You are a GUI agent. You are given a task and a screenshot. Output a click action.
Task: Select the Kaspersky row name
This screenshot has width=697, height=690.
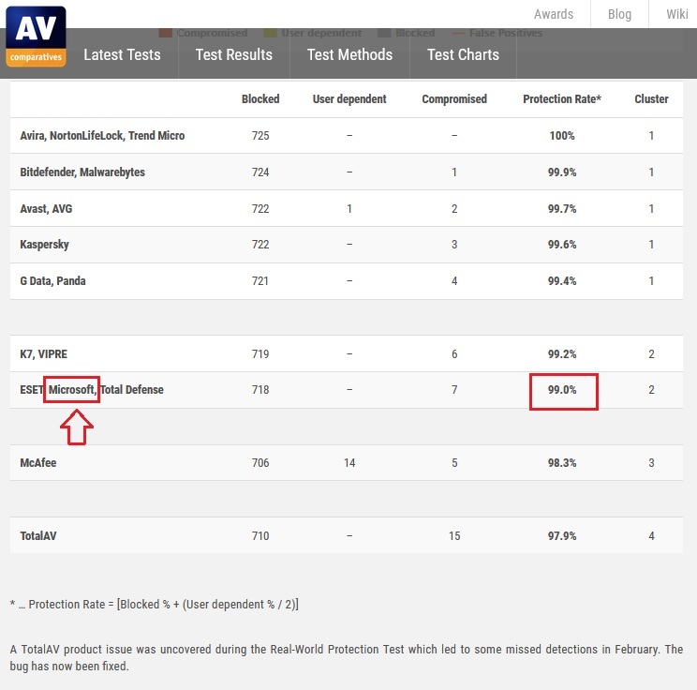click(44, 245)
